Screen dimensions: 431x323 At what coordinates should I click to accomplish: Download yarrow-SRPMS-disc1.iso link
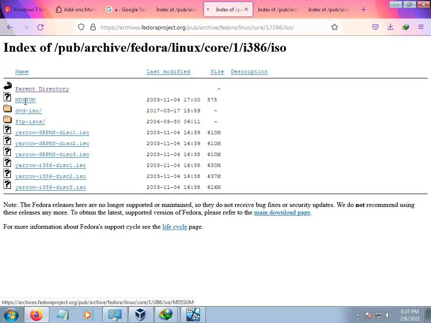click(x=52, y=132)
